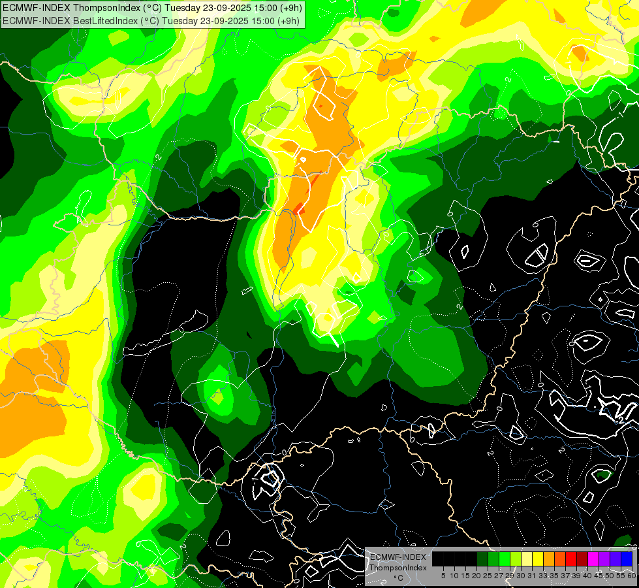Click the legend tick value '15'
The width and height of the screenshot is (639, 588).
pos(465,576)
